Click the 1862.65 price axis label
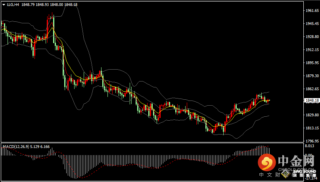Viewport: 320px width, 182px height. coord(312,89)
